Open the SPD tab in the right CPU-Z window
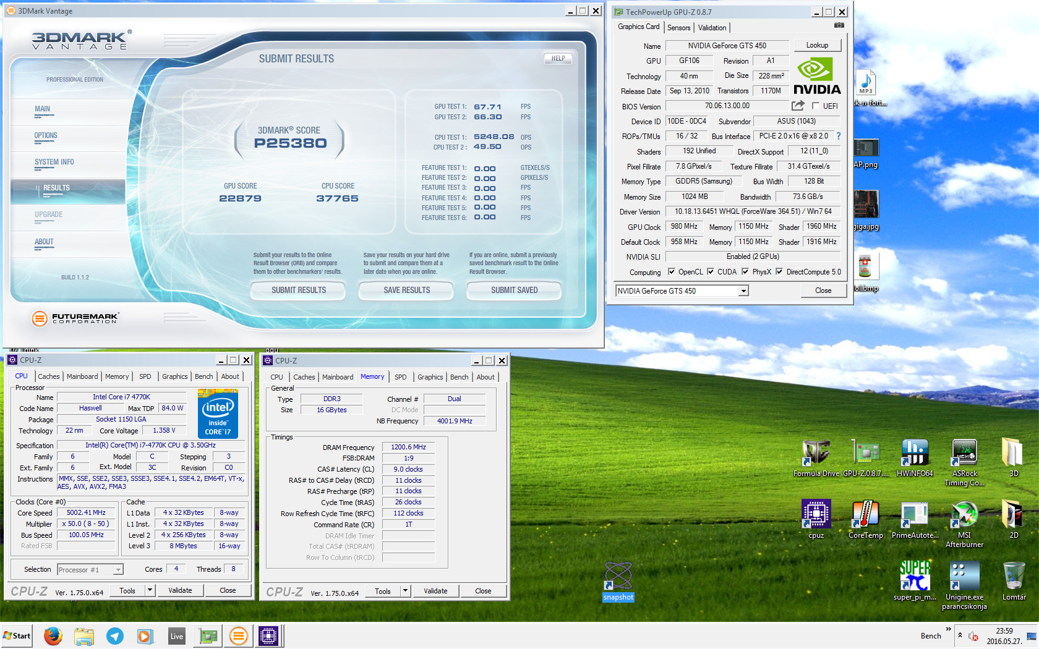Image resolution: width=1039 pixels, height=649 pixels. point(401,377)
